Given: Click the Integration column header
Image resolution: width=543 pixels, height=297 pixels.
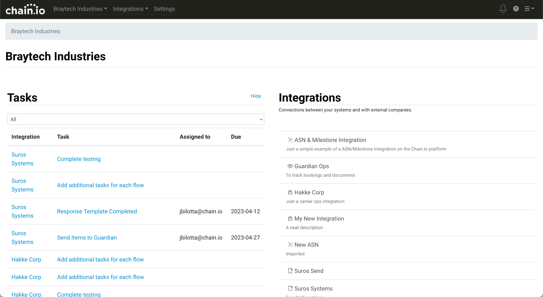Looking at the screenshot, I should [25, 137].
